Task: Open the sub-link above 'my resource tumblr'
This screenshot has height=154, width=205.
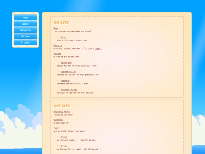Action: click(64, 137)
